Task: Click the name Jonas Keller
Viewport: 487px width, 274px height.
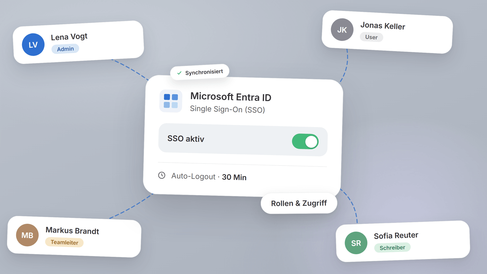Action: 383,26
